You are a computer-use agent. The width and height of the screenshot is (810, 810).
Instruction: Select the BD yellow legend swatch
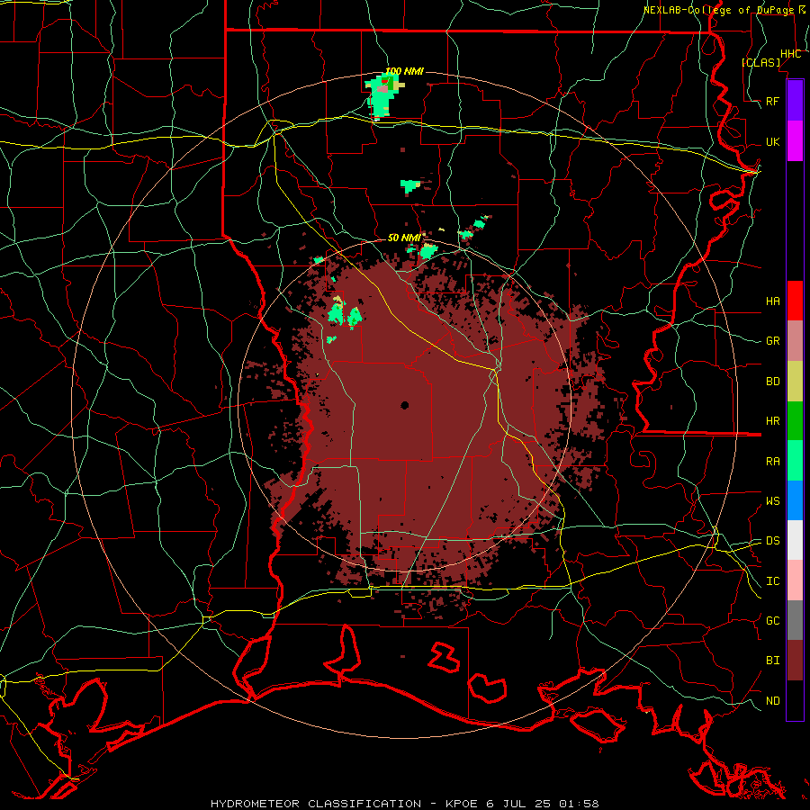tap(795, 381)
